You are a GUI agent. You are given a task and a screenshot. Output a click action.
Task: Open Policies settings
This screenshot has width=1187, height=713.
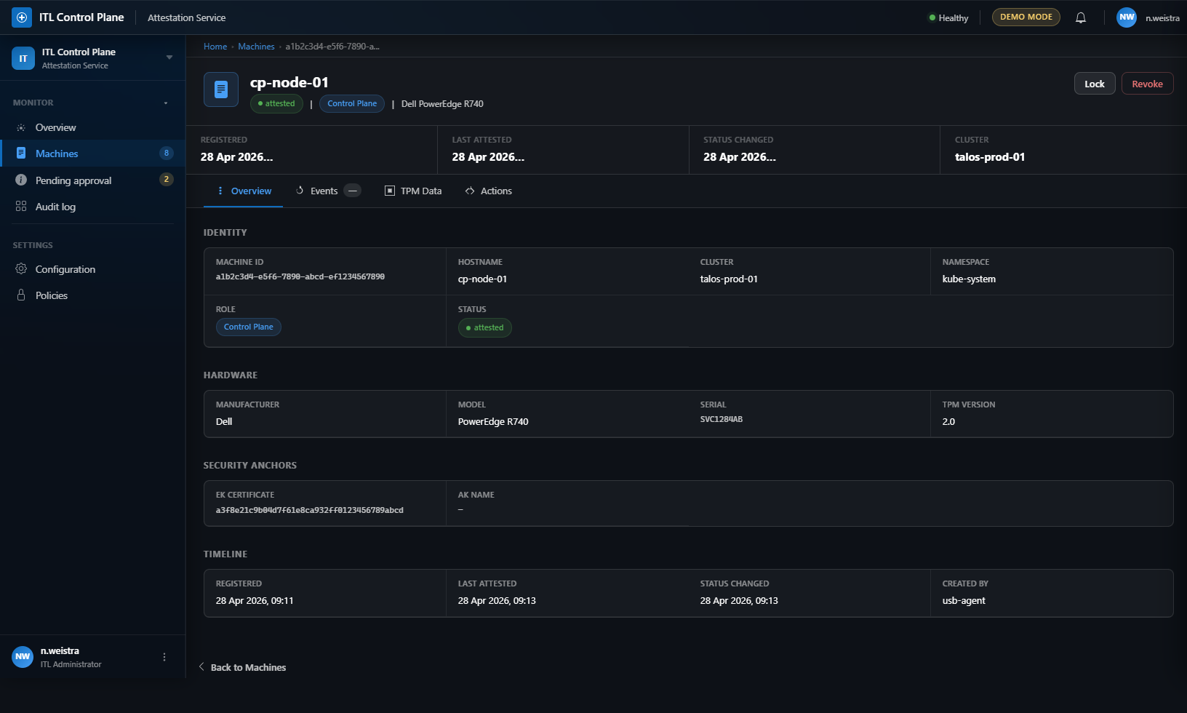tap(93, 295)
